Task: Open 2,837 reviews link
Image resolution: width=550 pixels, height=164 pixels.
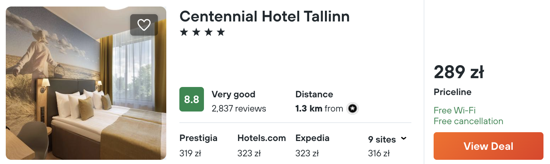Action: (239, 108)
